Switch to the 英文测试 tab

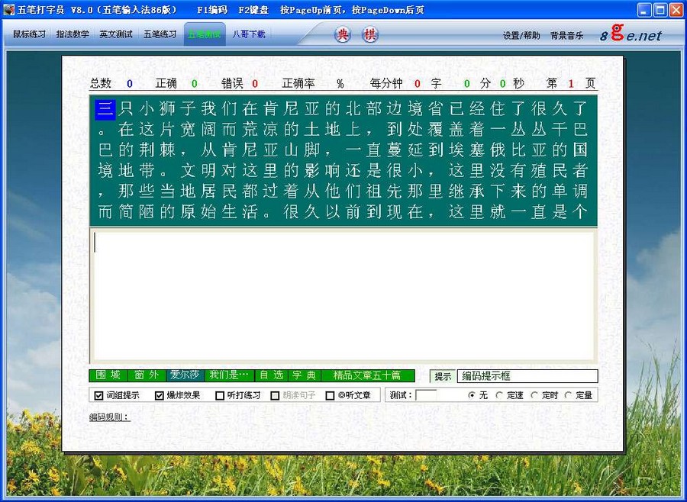[x=114, y=34]
